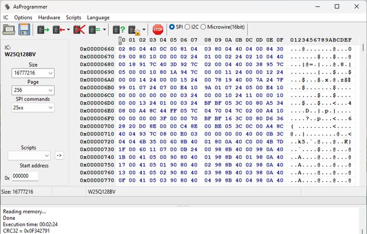Select the address row 0x00000660
The height and width of the screenshot is (234, 367).
click(97, 49)
